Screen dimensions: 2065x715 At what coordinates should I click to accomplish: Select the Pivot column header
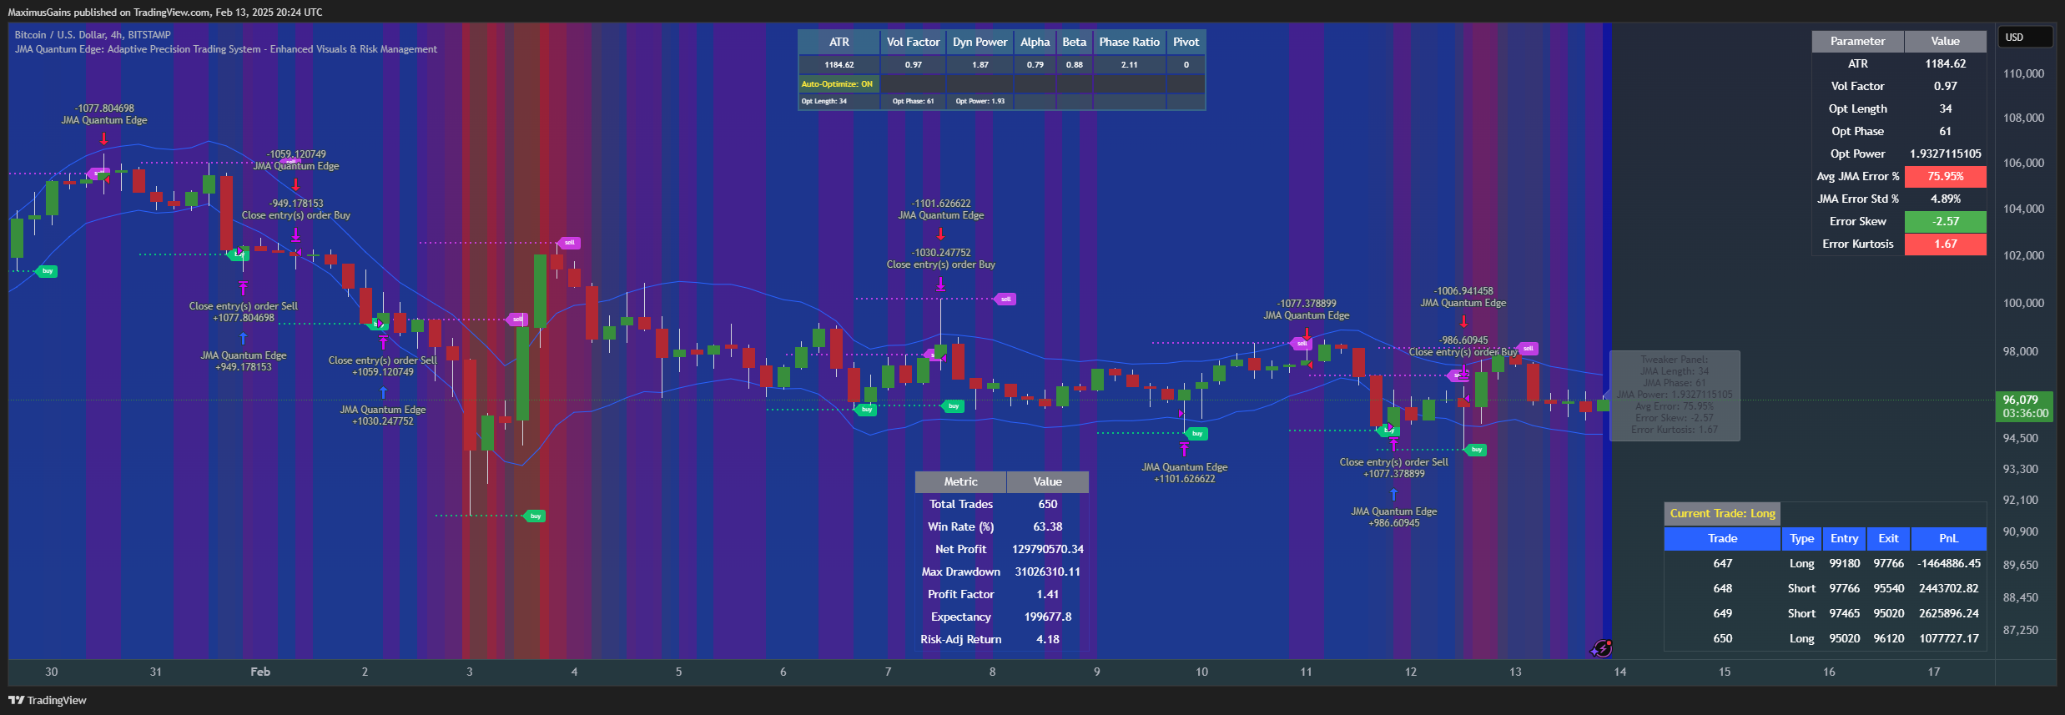1186,42
